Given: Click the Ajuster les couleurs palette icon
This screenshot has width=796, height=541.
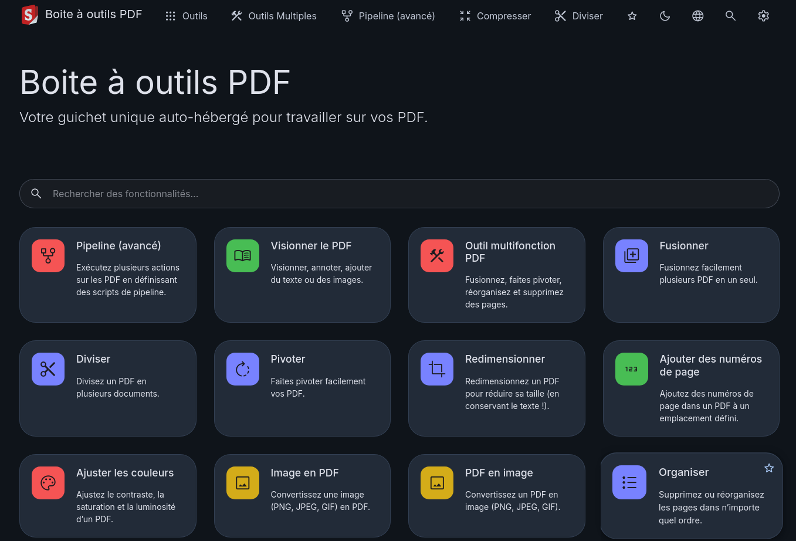Looking at the screenshot, I should pyautogui.click(x=48, y=483).
